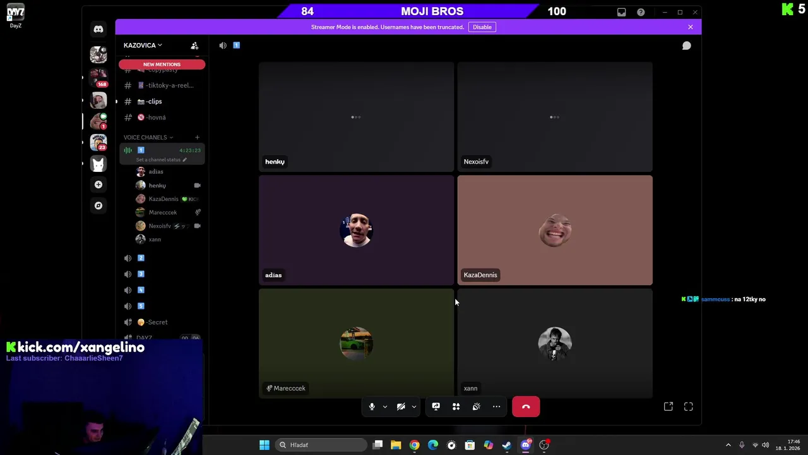Open Task View taskbar icon
This screenshot has width=808, height=455.
point(377,445)
